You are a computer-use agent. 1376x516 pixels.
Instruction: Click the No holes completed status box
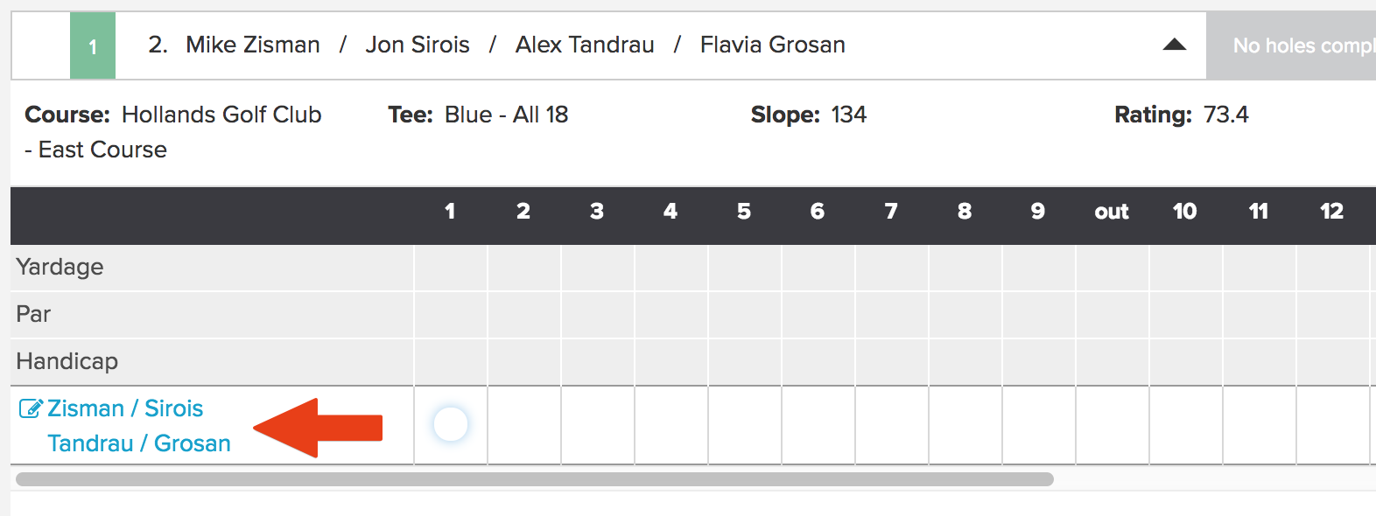click(1291, 45)
